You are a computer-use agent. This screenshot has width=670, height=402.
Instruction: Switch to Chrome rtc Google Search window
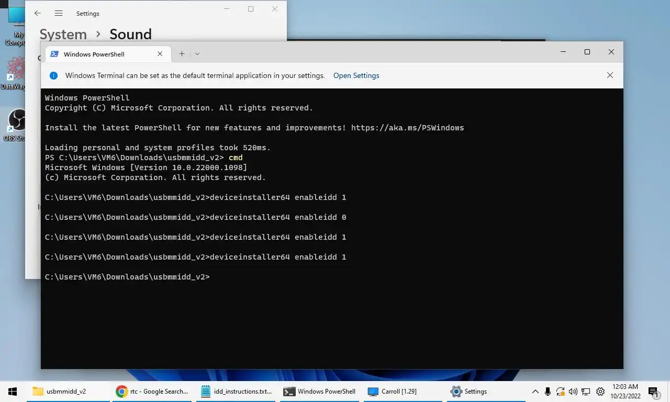pyautogui.click(x=152, y=391)
